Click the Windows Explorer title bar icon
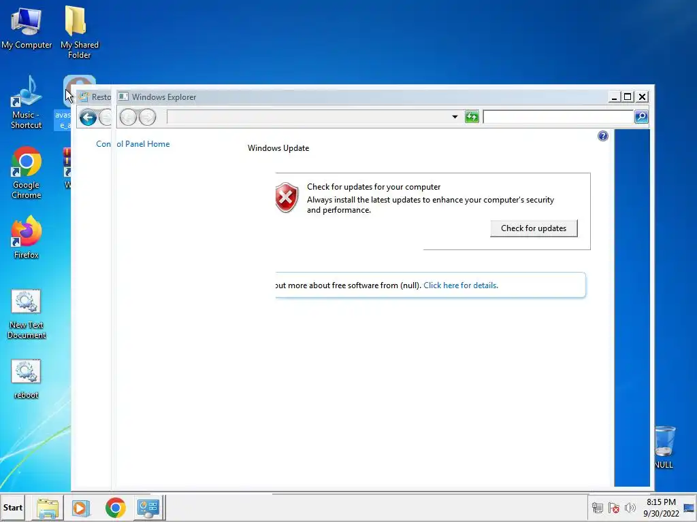The image size is (697, 522). point(124,97)
